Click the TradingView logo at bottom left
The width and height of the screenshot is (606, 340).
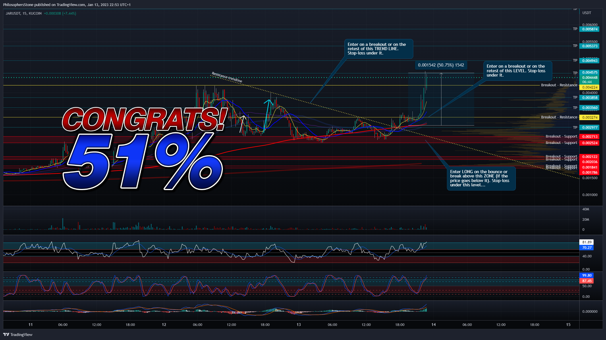[18, 335]
